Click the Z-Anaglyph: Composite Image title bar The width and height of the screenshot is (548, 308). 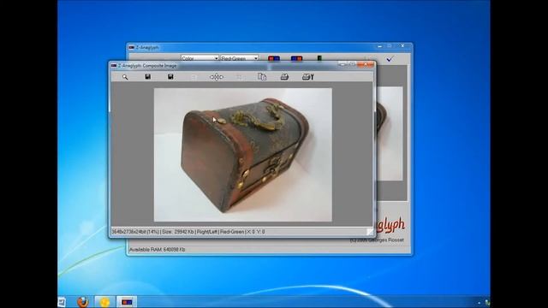pyautogui.click(x=223, y=65)
